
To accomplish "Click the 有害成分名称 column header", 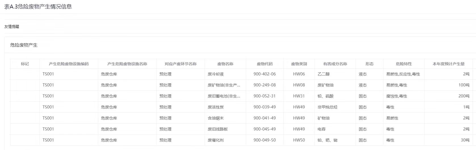I will [335, 64].
